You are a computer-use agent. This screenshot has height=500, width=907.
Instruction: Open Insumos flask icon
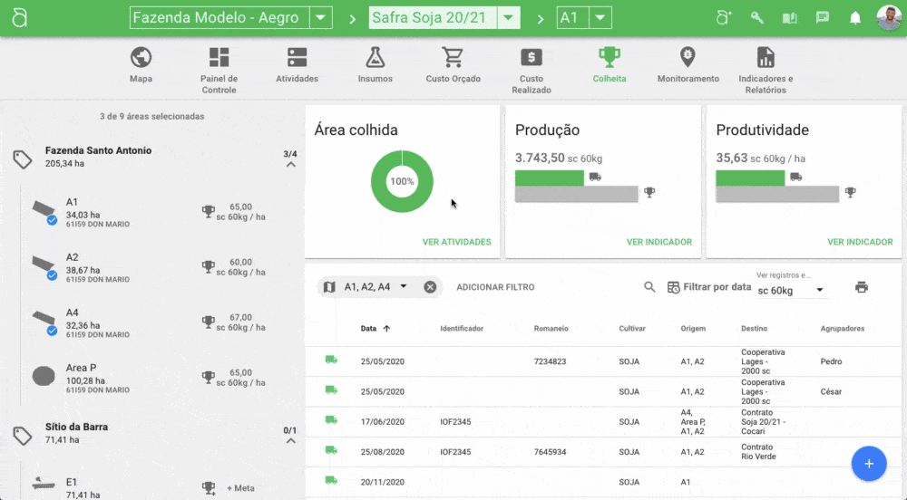[x=375, y=58]
